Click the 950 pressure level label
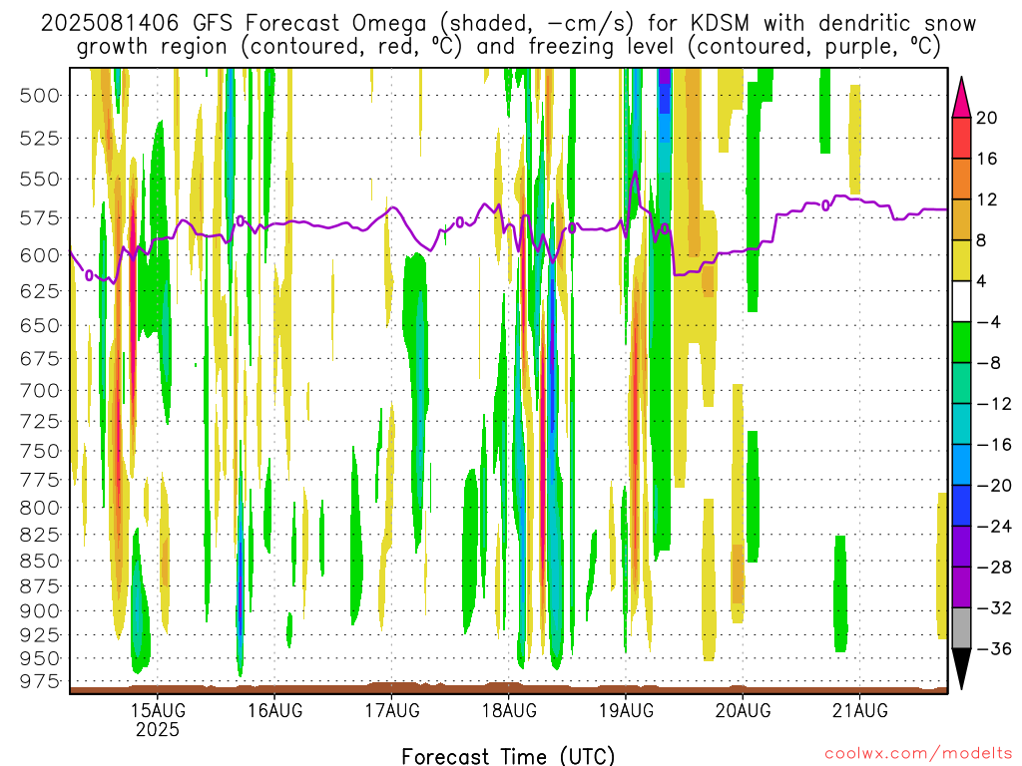Image resolution: width=1022 pixels, height=766 pixels. 39,658
